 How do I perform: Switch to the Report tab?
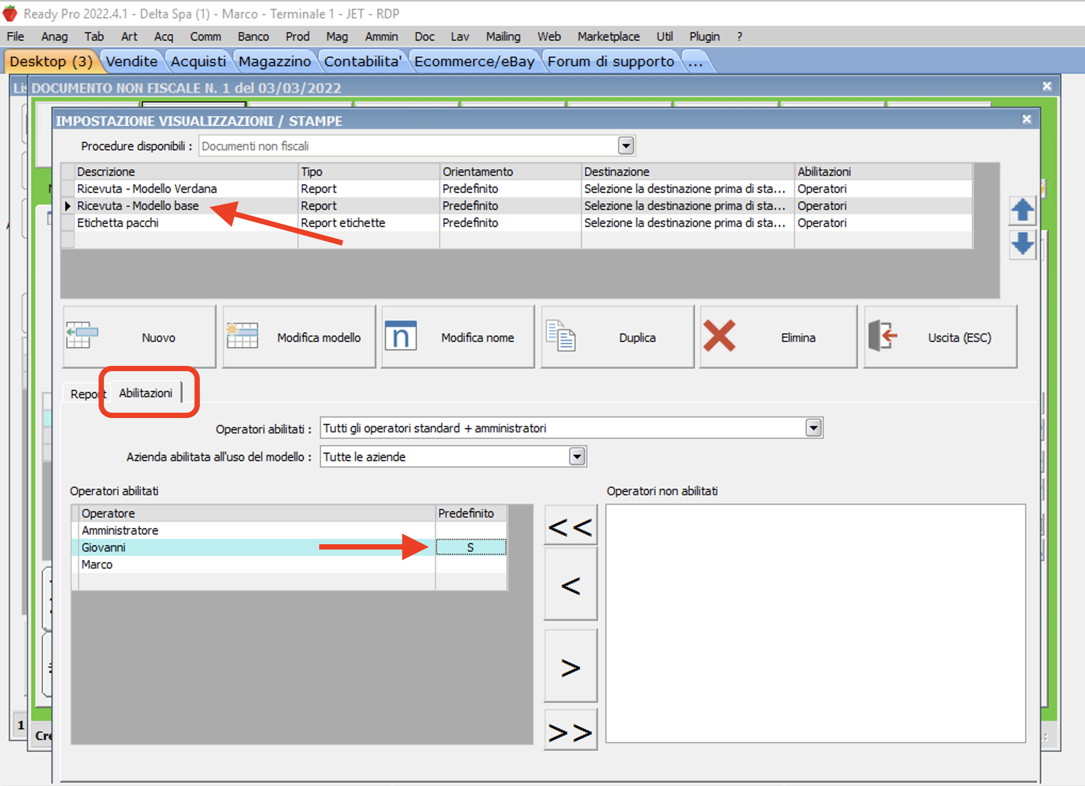coord(84,394)
